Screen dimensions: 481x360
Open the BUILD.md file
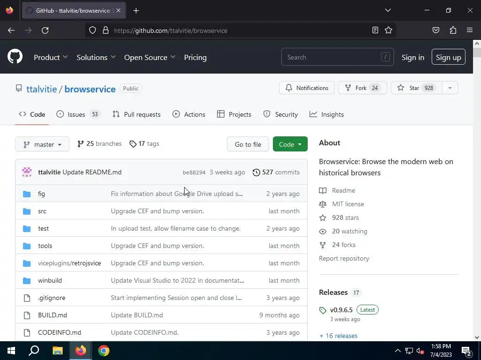coord(53,315)
